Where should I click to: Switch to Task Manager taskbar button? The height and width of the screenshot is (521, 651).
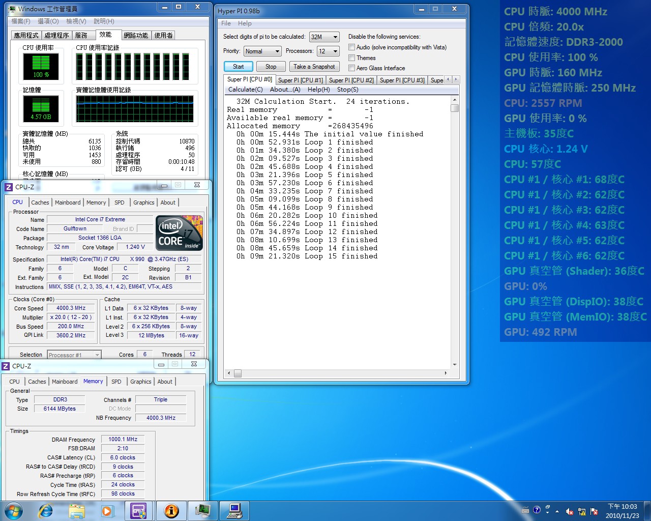tap(203, 510)
